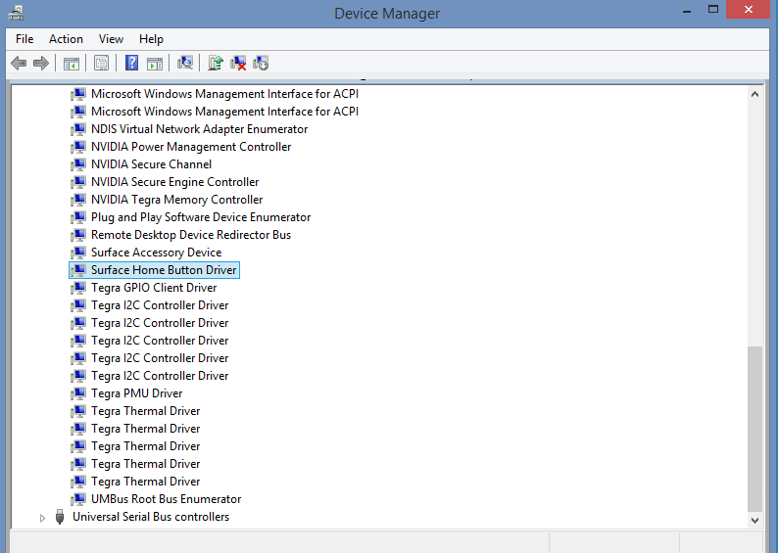Click the Forward arrow toolbar icon
778x553 pixels.
coord(41,63)
